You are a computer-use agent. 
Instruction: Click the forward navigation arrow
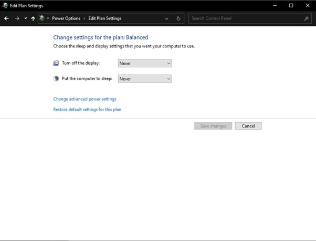coord(17,18)
